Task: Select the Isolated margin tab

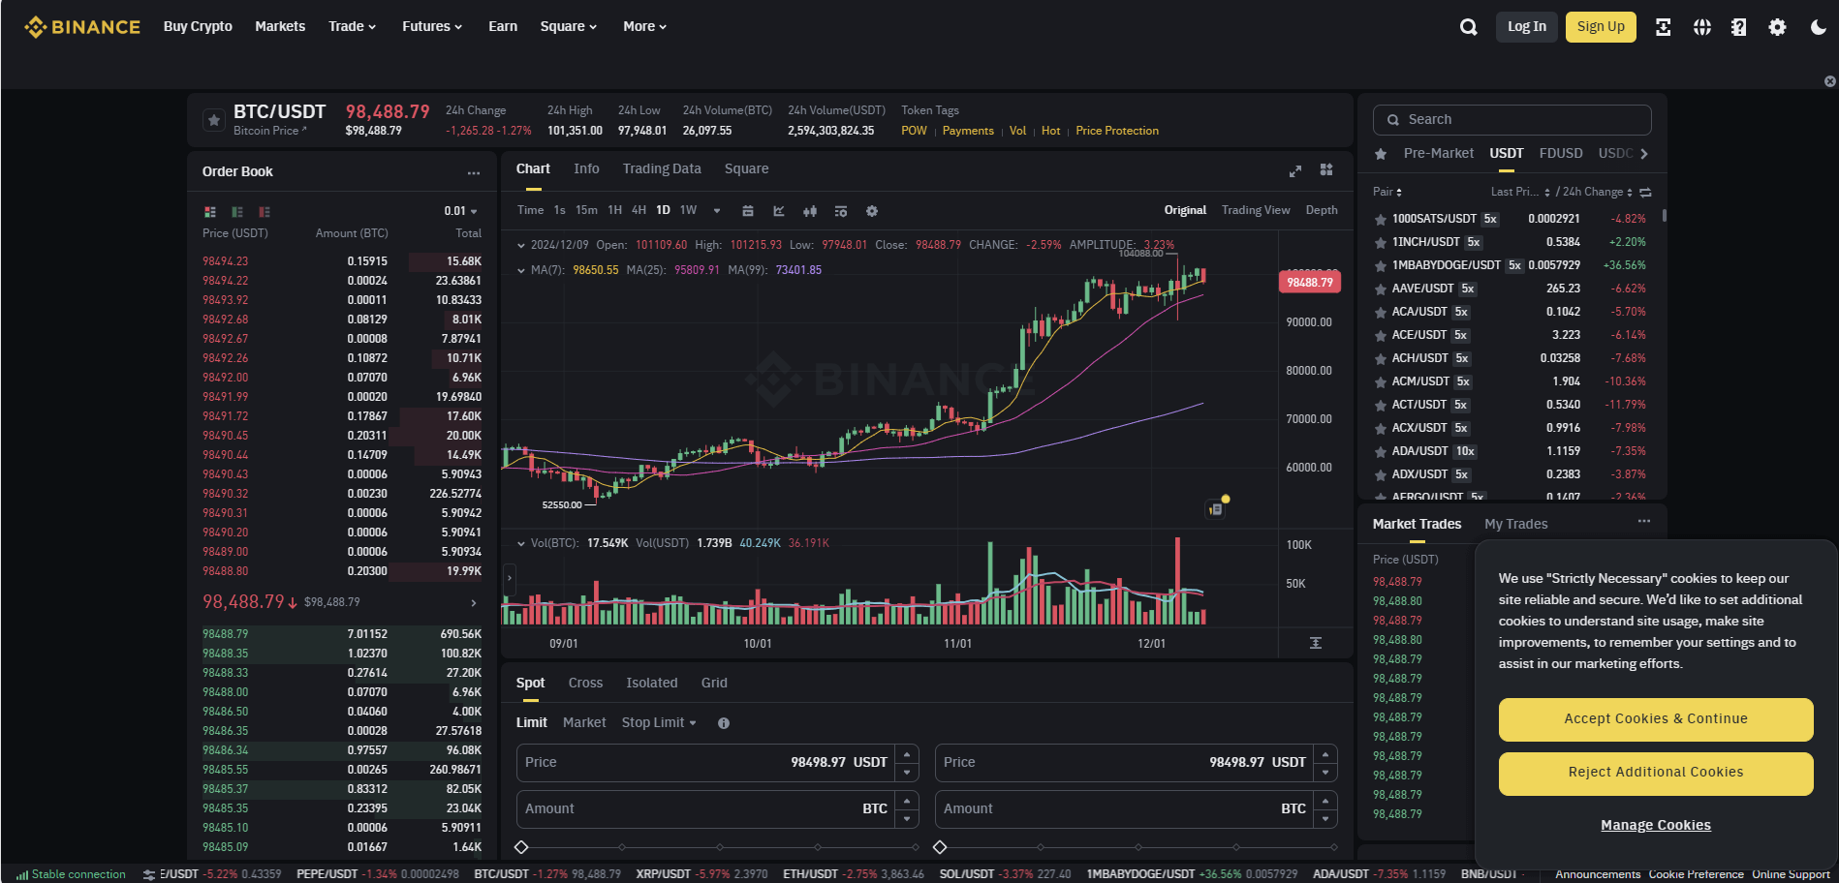Action: [x=652, y=684]
